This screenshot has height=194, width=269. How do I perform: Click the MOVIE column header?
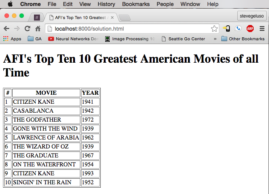[x=46, y=93]
